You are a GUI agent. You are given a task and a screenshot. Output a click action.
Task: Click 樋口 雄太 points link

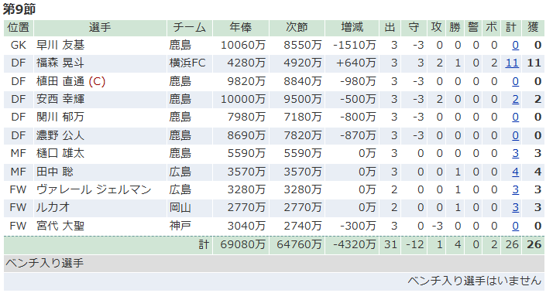pyautogui.click(x=515, y=153)
